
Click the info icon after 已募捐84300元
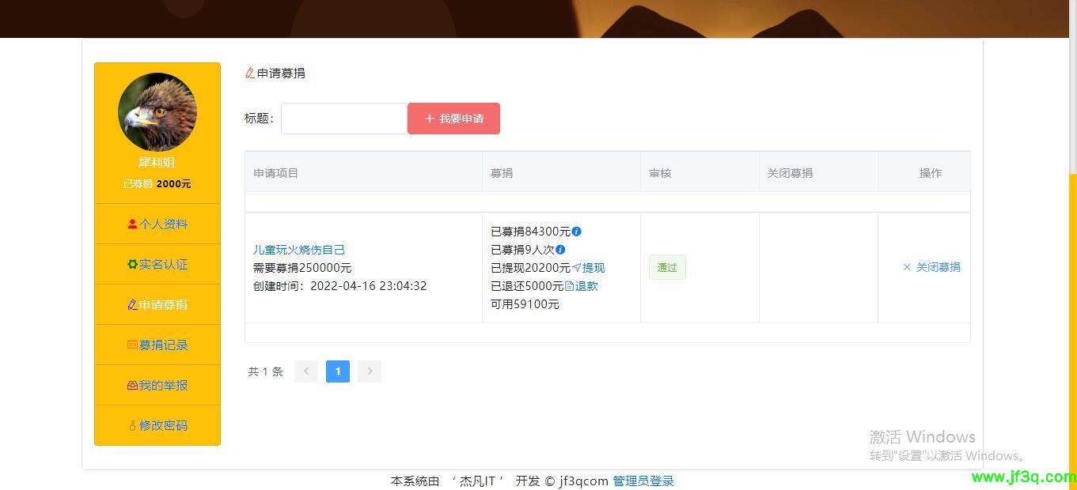(576, 232)
